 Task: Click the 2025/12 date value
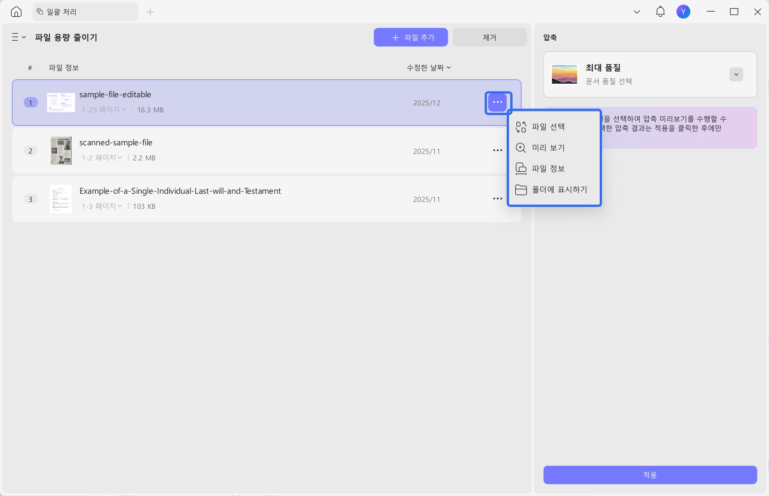point(427,103)
